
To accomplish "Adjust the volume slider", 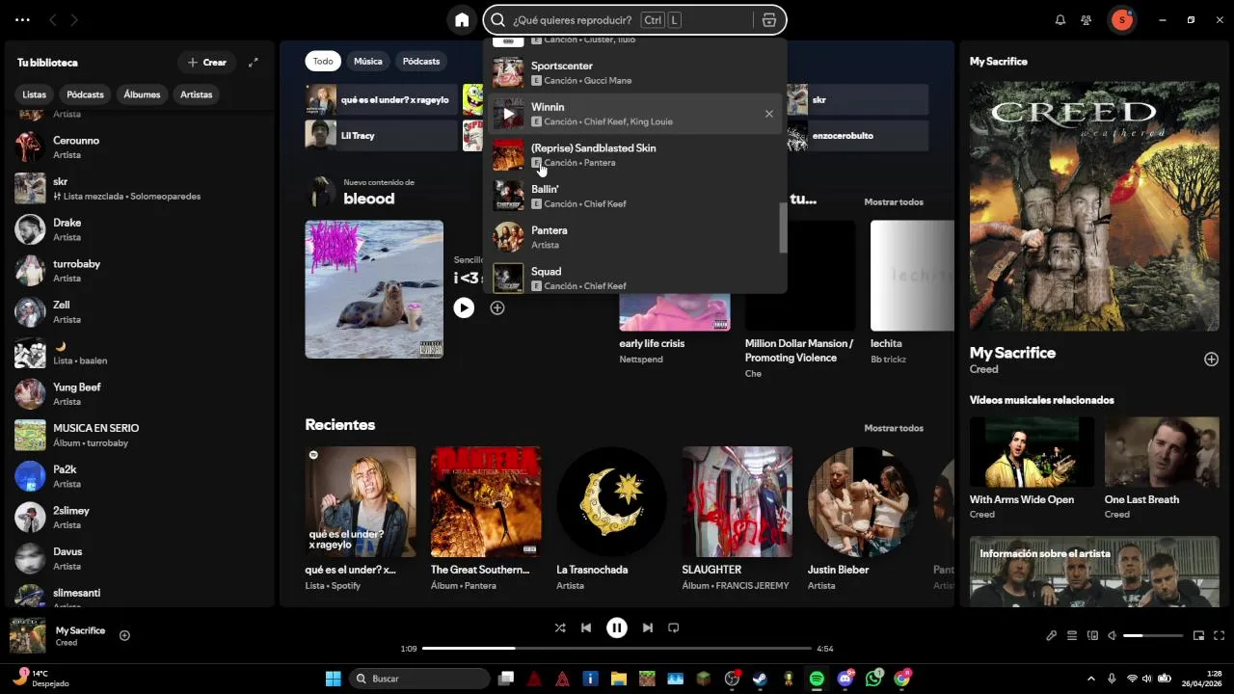I will (1153, 636).
